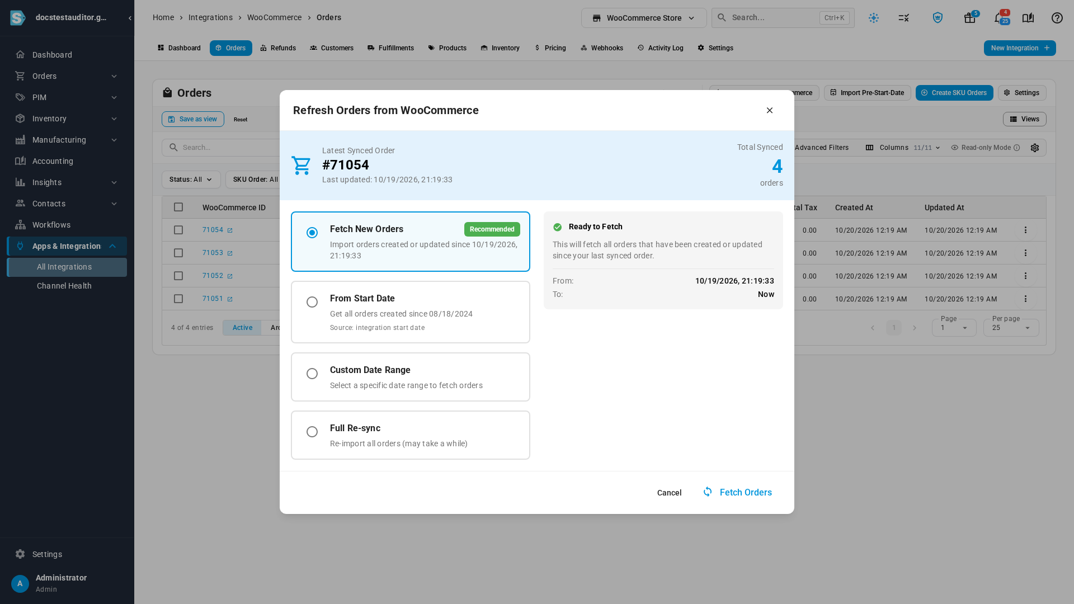Open the Columns 11/11 dropdown
The height and width of the screenshot is (604, 1074).
pyautogui.click(x=903, y=148)
